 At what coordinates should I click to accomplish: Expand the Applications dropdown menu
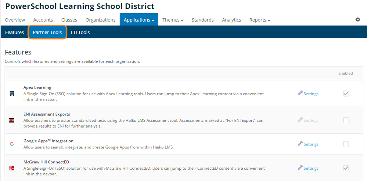pos(139,20)
